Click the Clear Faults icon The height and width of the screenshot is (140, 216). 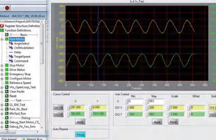[x=7, y=91]
